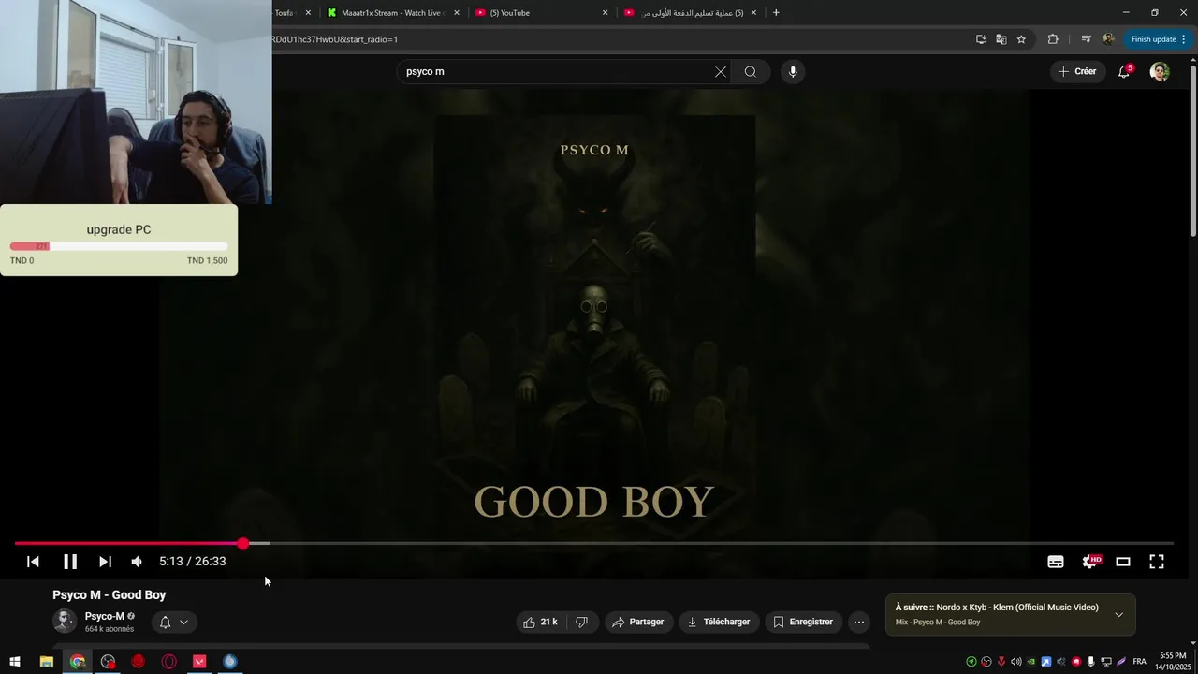Open a new browser tab
Image resolution: width=1198 pixels, height=674 pixels.
pos(776,13)
